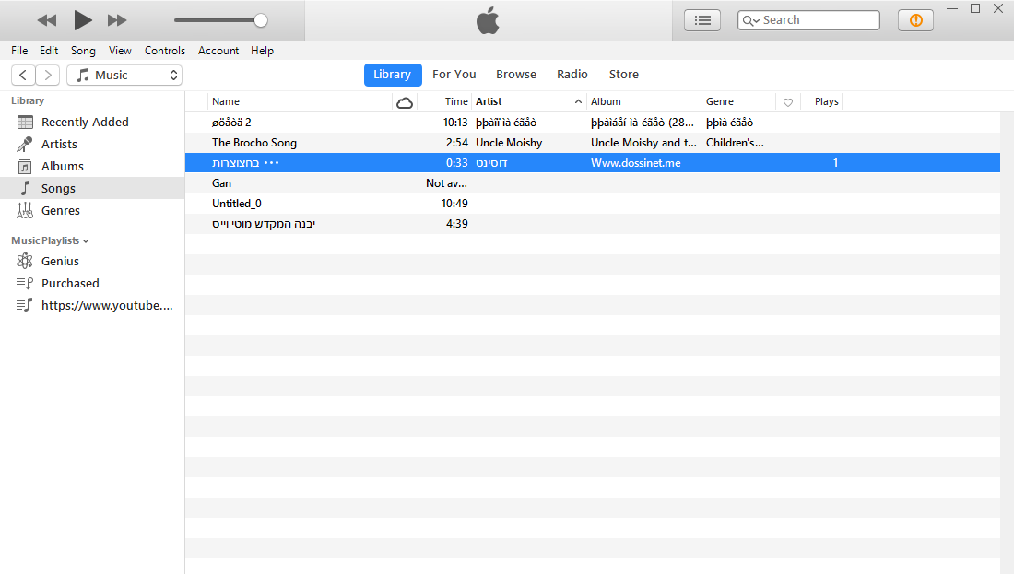
Task: Click the Children's genre cell
Action: pos(735,143)
